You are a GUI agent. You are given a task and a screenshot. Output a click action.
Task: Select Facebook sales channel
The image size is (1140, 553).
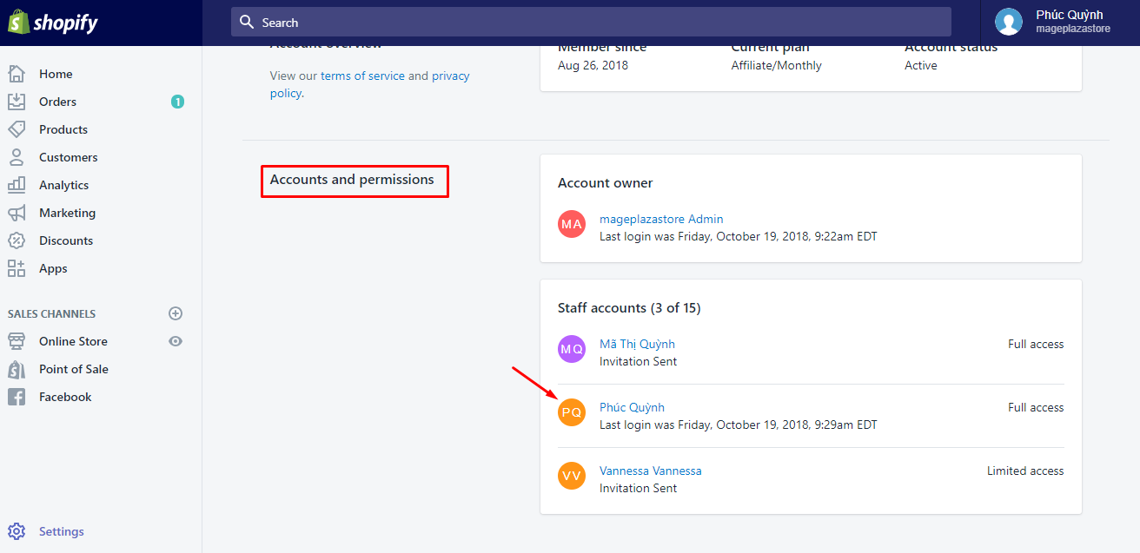pos(65,397)
